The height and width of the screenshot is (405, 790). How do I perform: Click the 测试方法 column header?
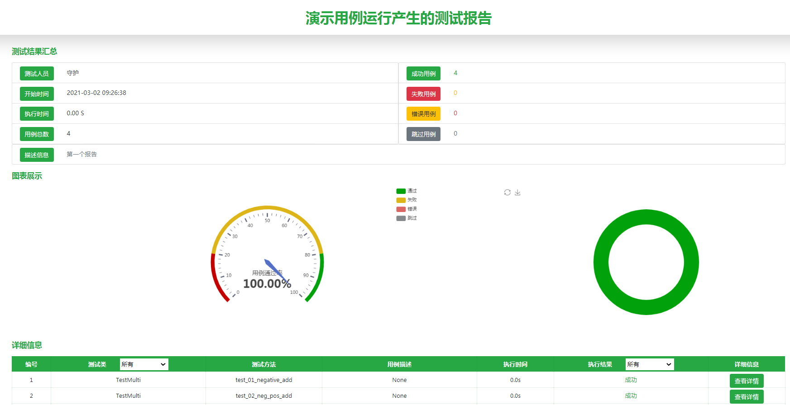(263, 364)
